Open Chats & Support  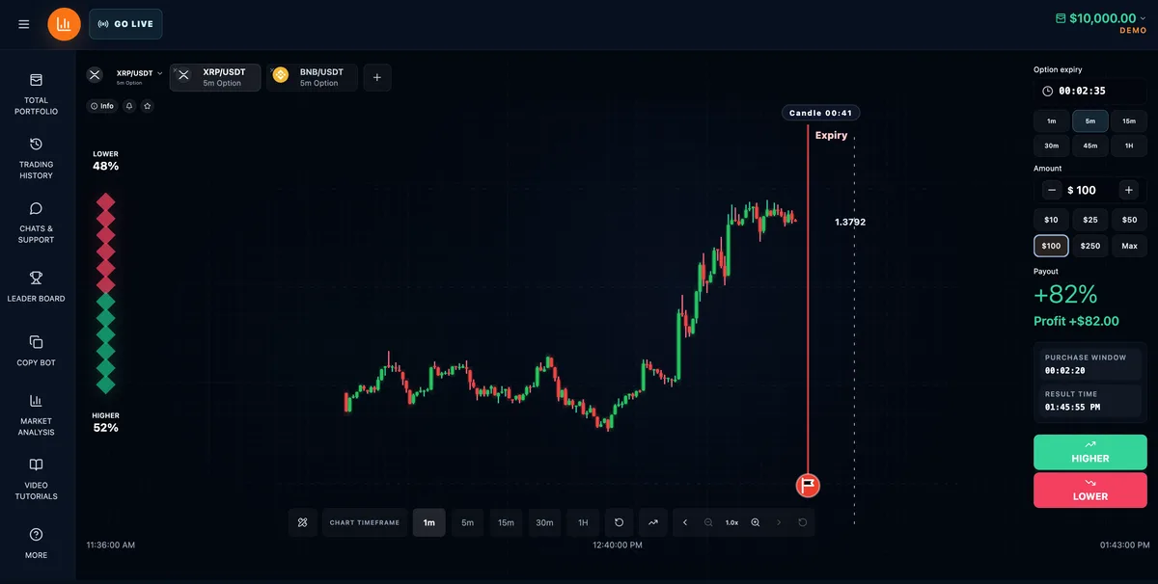[36, 223]
